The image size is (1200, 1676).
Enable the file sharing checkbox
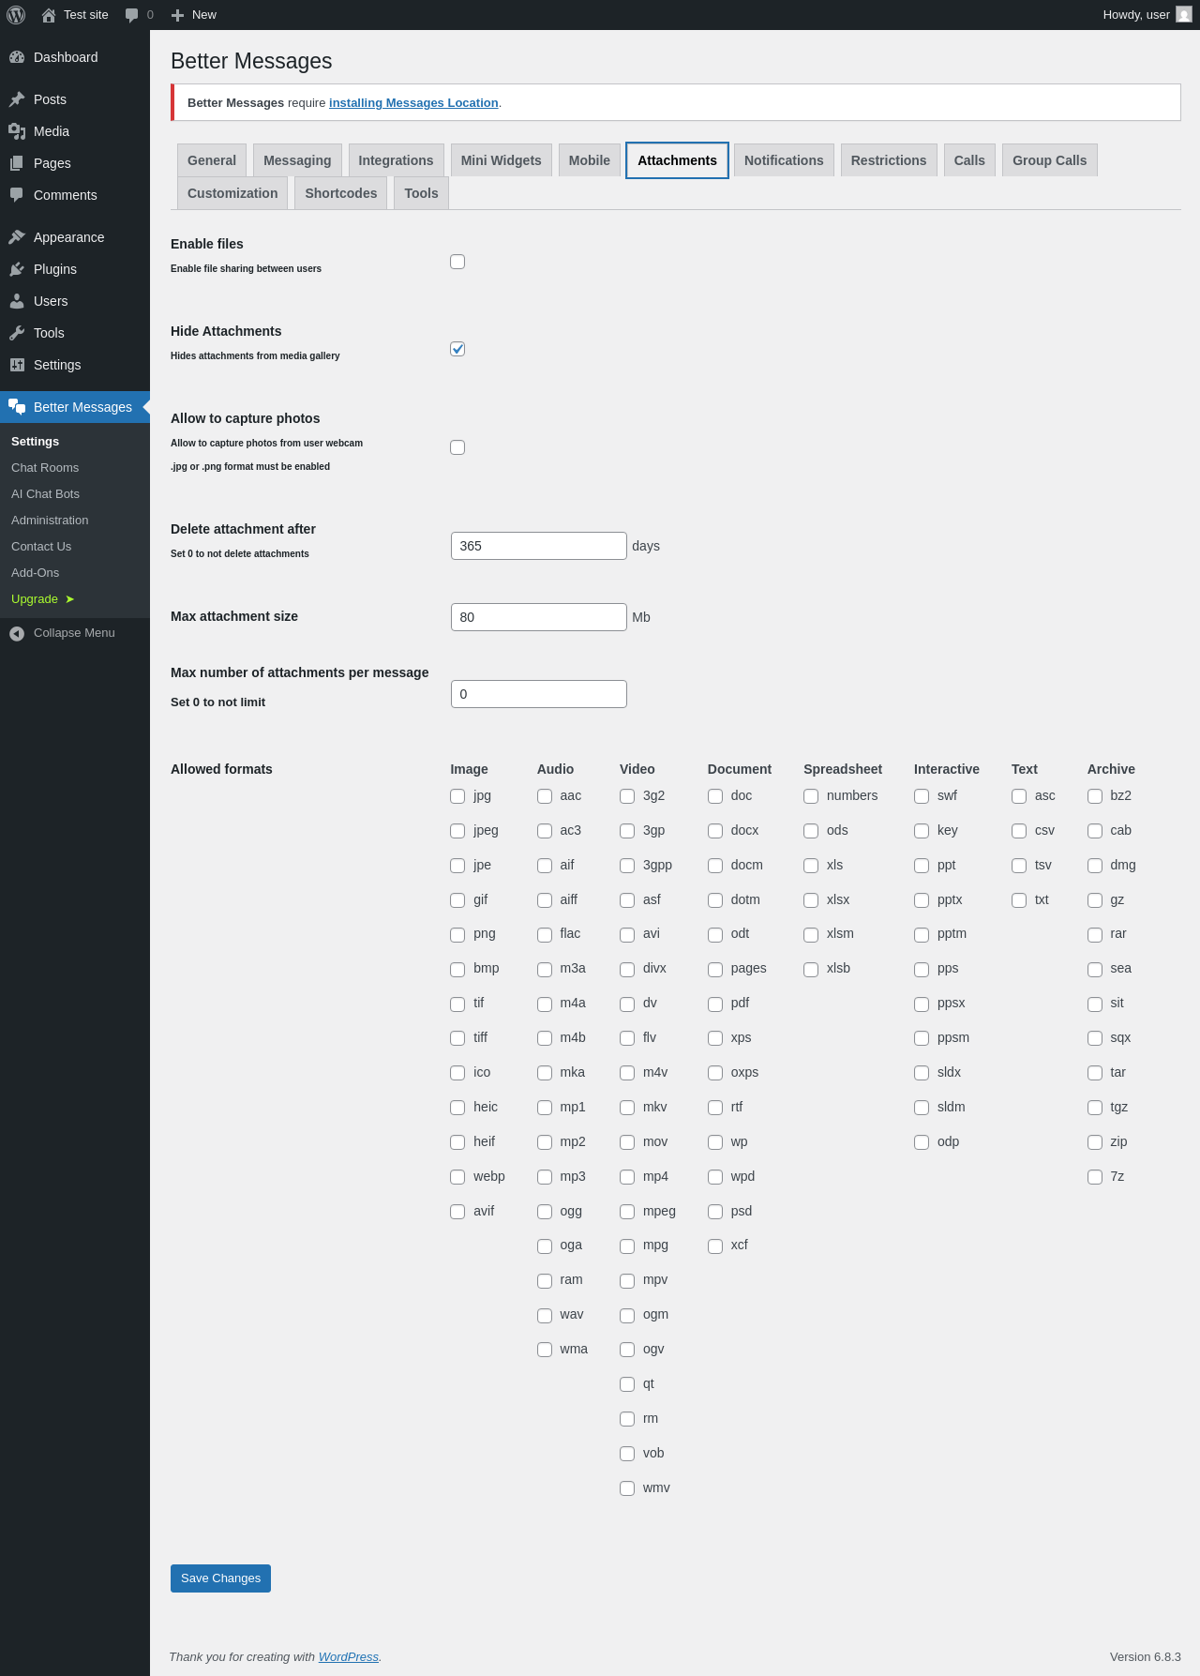tap(457, 262)
